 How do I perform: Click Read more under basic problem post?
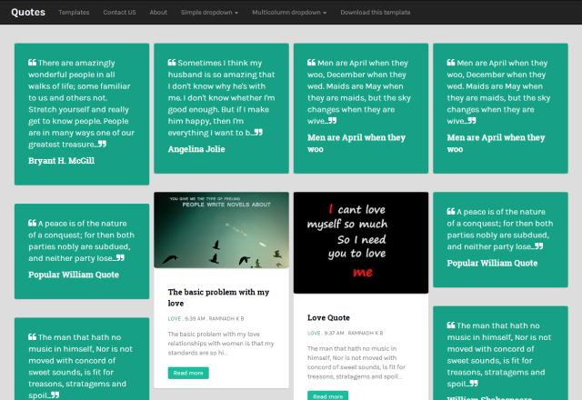[188, 373]
